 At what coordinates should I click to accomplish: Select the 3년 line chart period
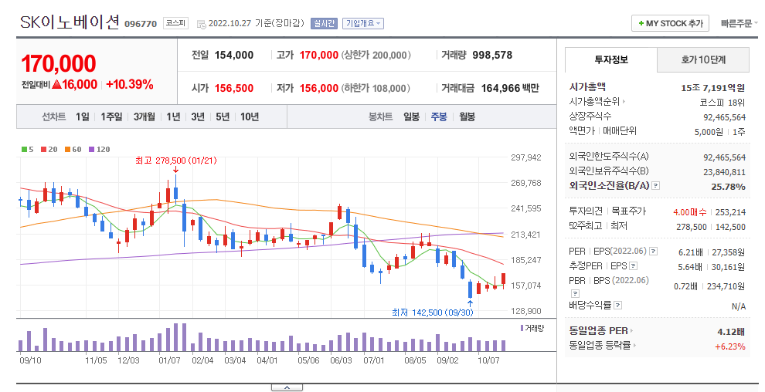198,117
